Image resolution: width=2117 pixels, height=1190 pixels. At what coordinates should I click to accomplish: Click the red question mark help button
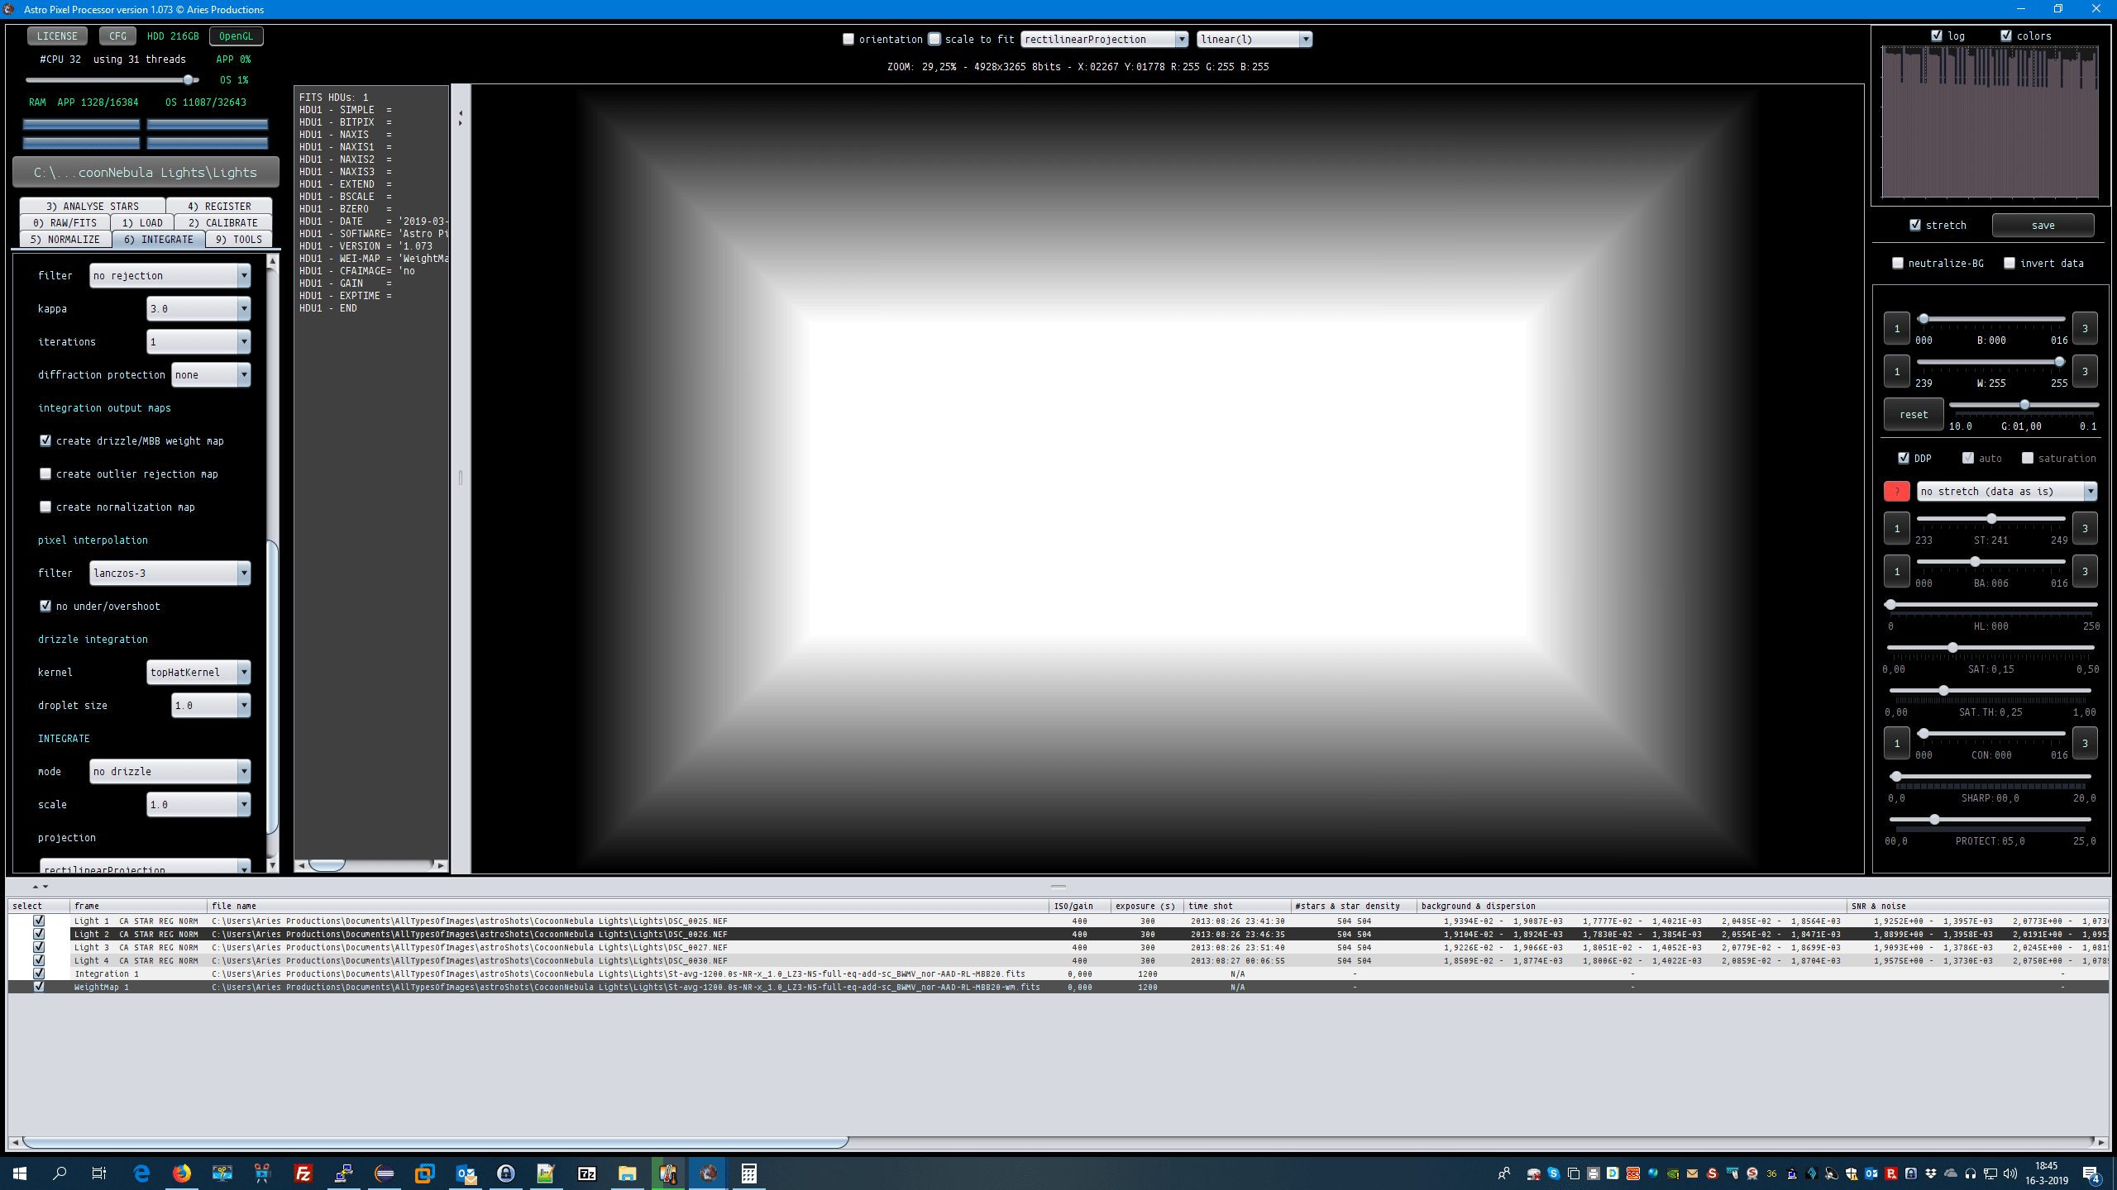(1896, 491)
